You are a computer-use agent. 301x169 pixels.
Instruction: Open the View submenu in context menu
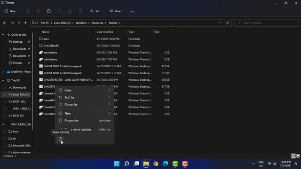click(x=85, y=90)
